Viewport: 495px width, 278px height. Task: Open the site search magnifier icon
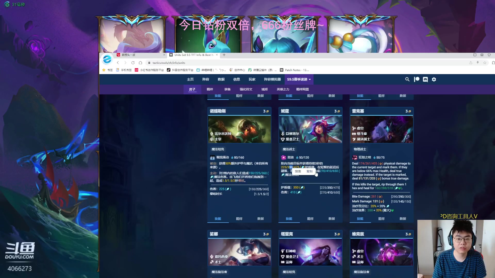click(407, 79)
